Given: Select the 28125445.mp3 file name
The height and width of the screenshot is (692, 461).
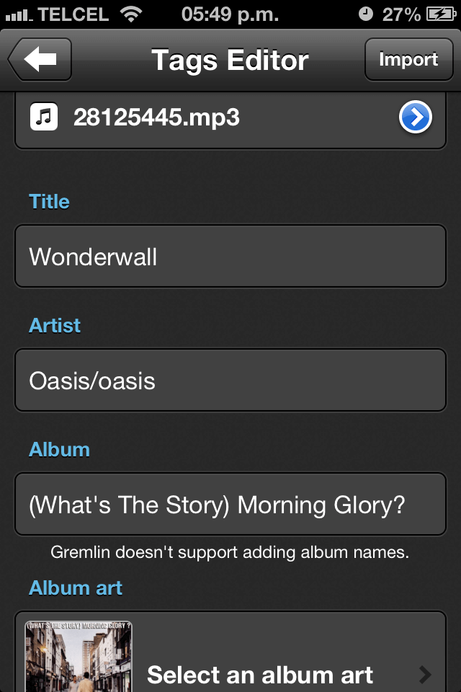Looking at the screenshot, I should coord(156,117).
